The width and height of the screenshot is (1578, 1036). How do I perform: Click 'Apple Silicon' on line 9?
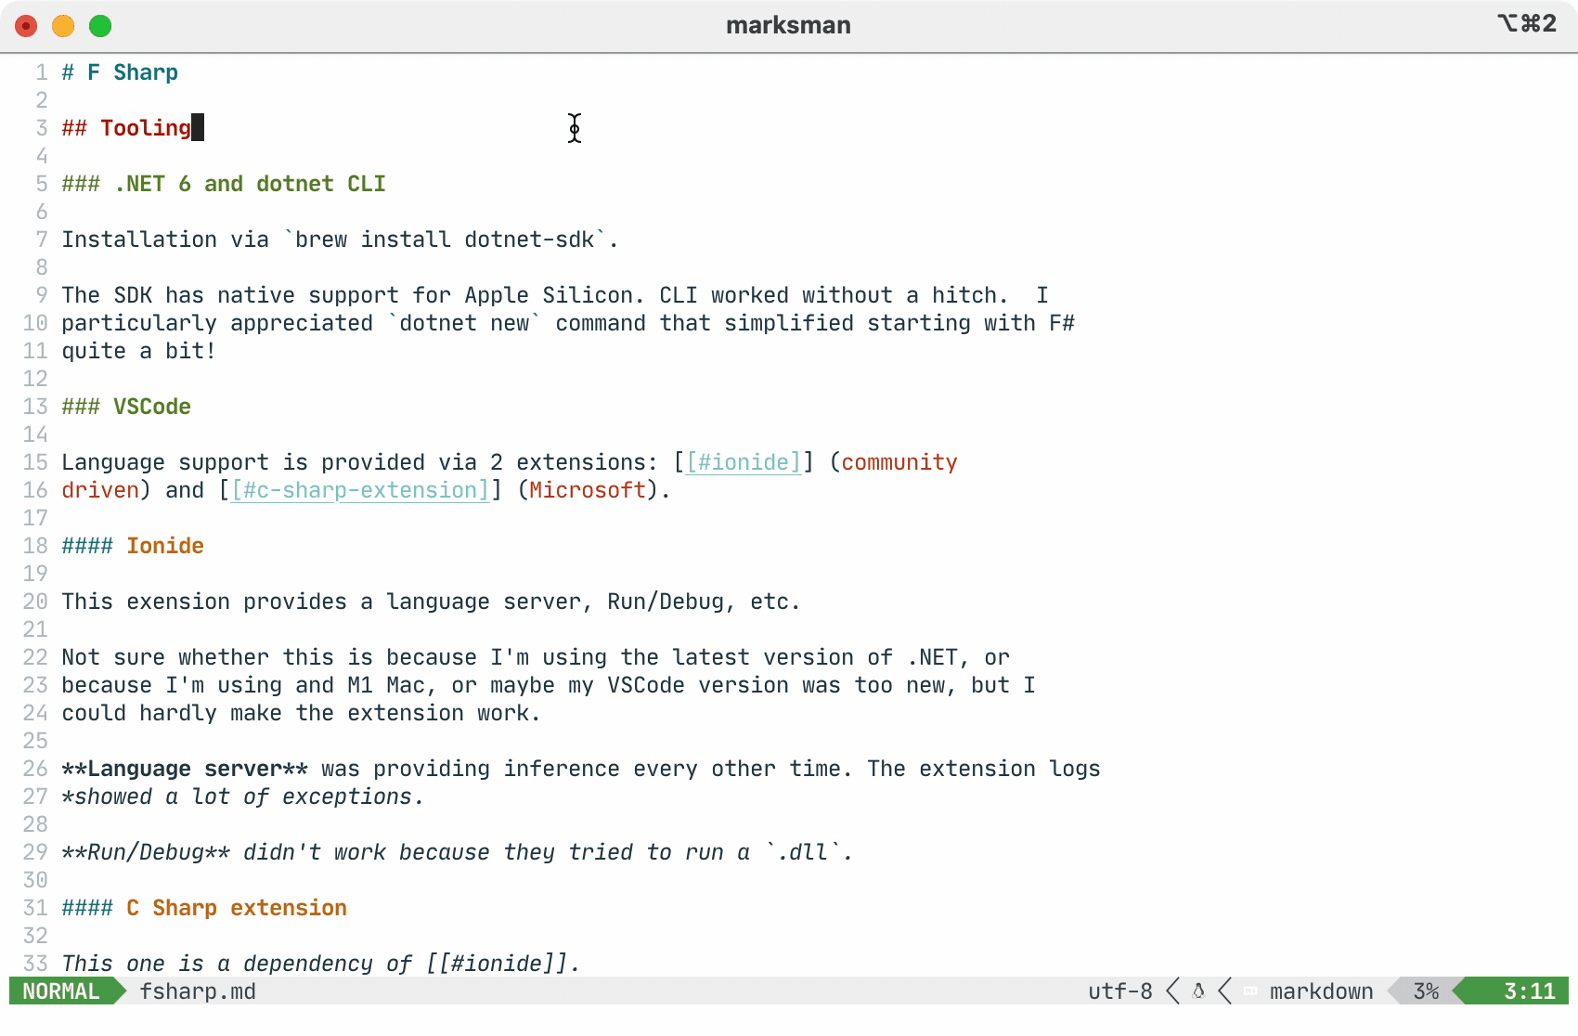click(x=549, y=295)
